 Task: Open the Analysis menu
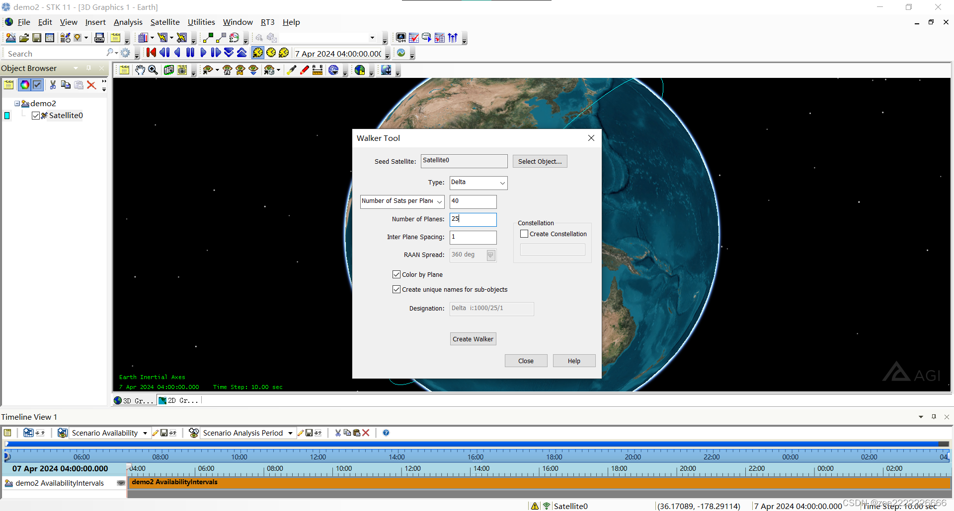coord(128,22)
